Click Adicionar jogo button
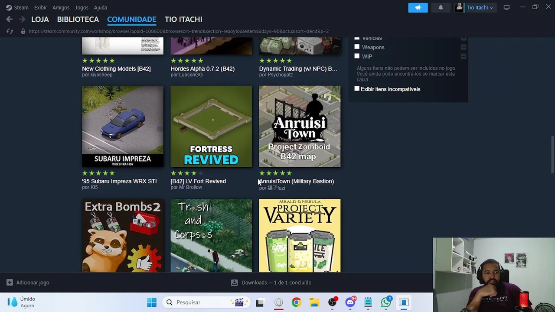Screen dimensions: 555x312 point(28,283)
